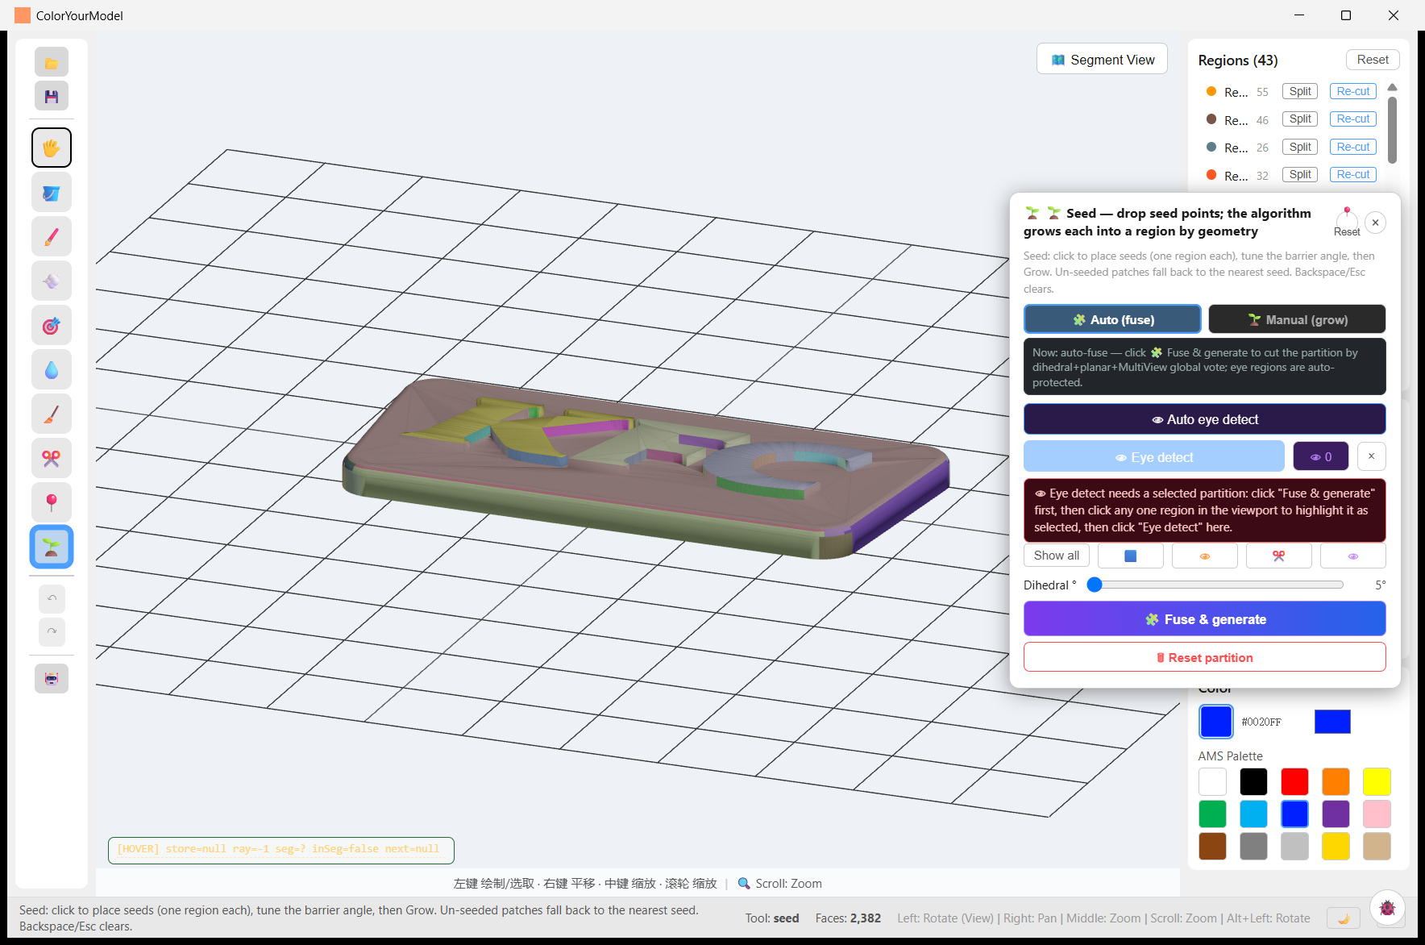1425x945 pixels.
Task: Split the region with 55 faces
Action: (1299, 91)
